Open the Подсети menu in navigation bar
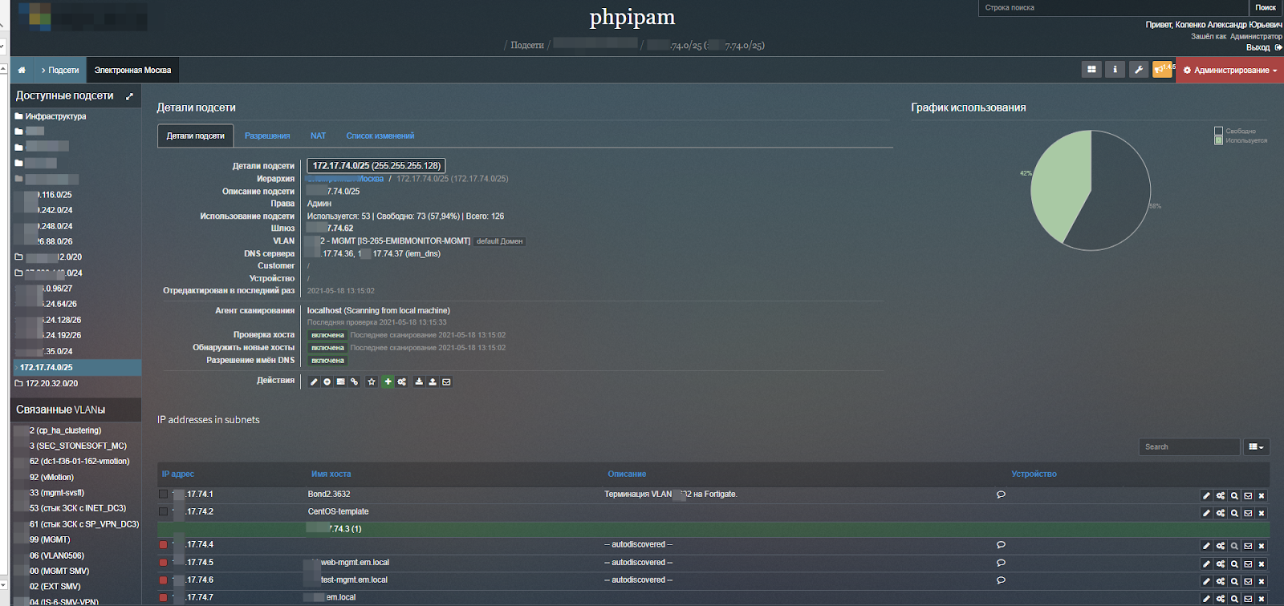Viewport: 1284px width, 606px height. [60, 71]
